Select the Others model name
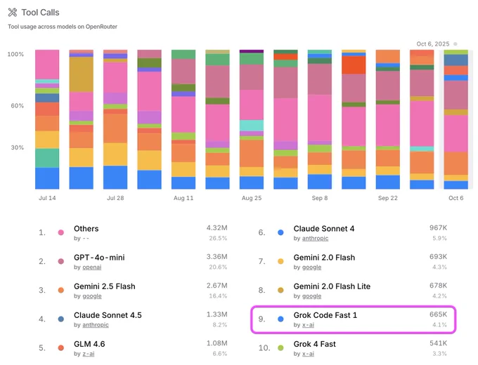Screen dimensions: 478x365 86,229
